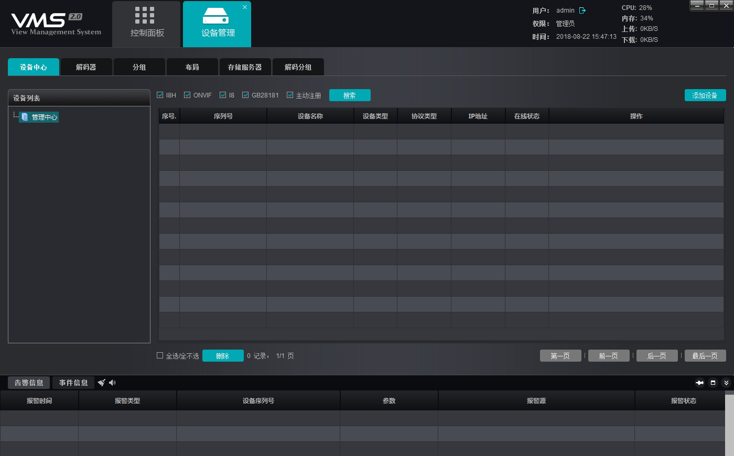The image size is (734, 456).
Task: Click the 上传: 0KB/S upload readout
Action: [x=640, y=29]
